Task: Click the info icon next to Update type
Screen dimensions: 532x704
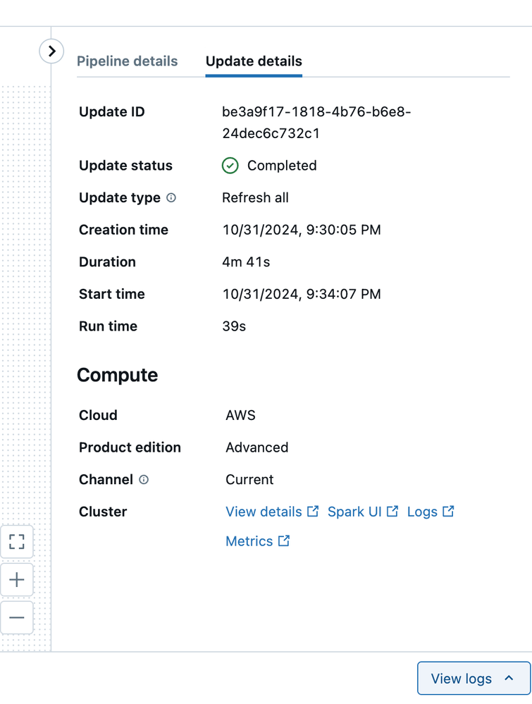Action: pos(171,198)
